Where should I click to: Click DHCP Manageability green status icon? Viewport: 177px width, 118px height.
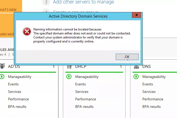[69, 77]
